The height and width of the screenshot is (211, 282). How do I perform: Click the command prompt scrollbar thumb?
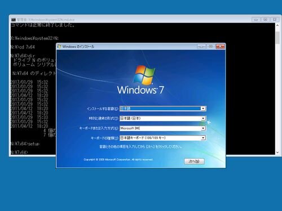point(277,38)
